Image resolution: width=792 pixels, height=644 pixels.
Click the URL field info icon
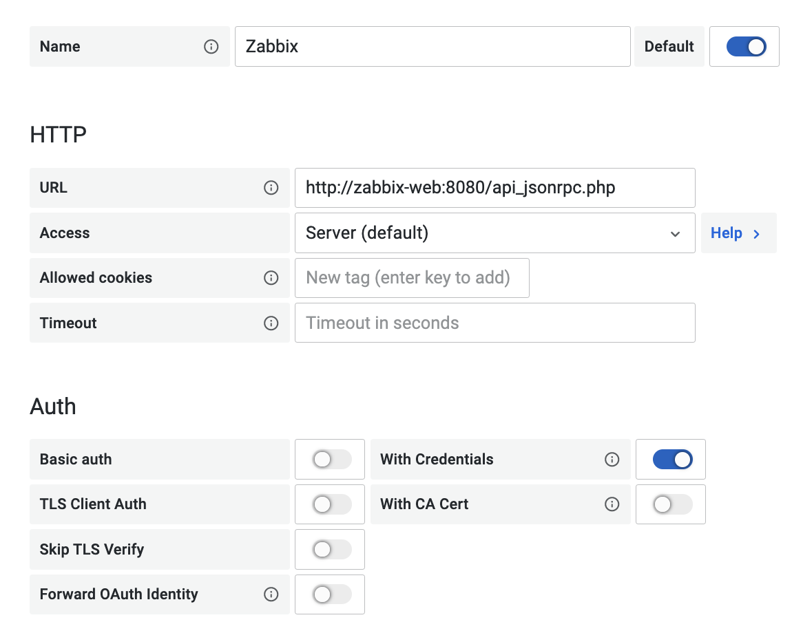pyautogui.click(x=271, y=188)
